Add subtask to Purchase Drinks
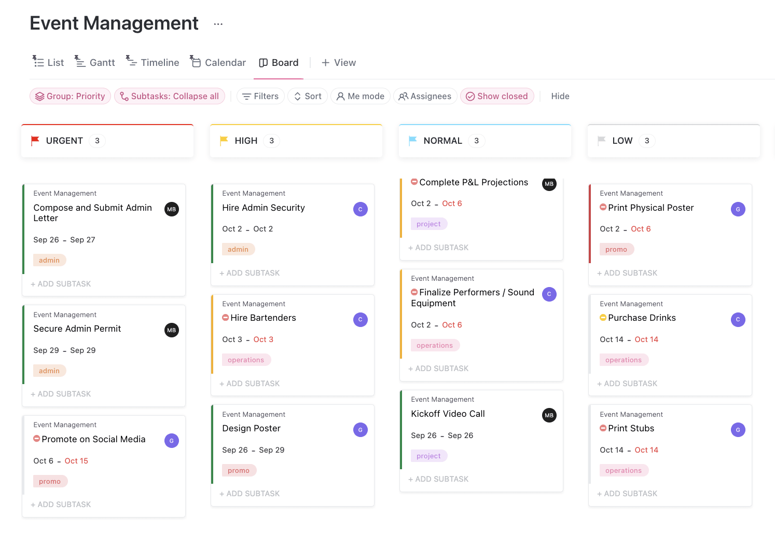Viewport: 775px width, 545px height. coord(627,384)
